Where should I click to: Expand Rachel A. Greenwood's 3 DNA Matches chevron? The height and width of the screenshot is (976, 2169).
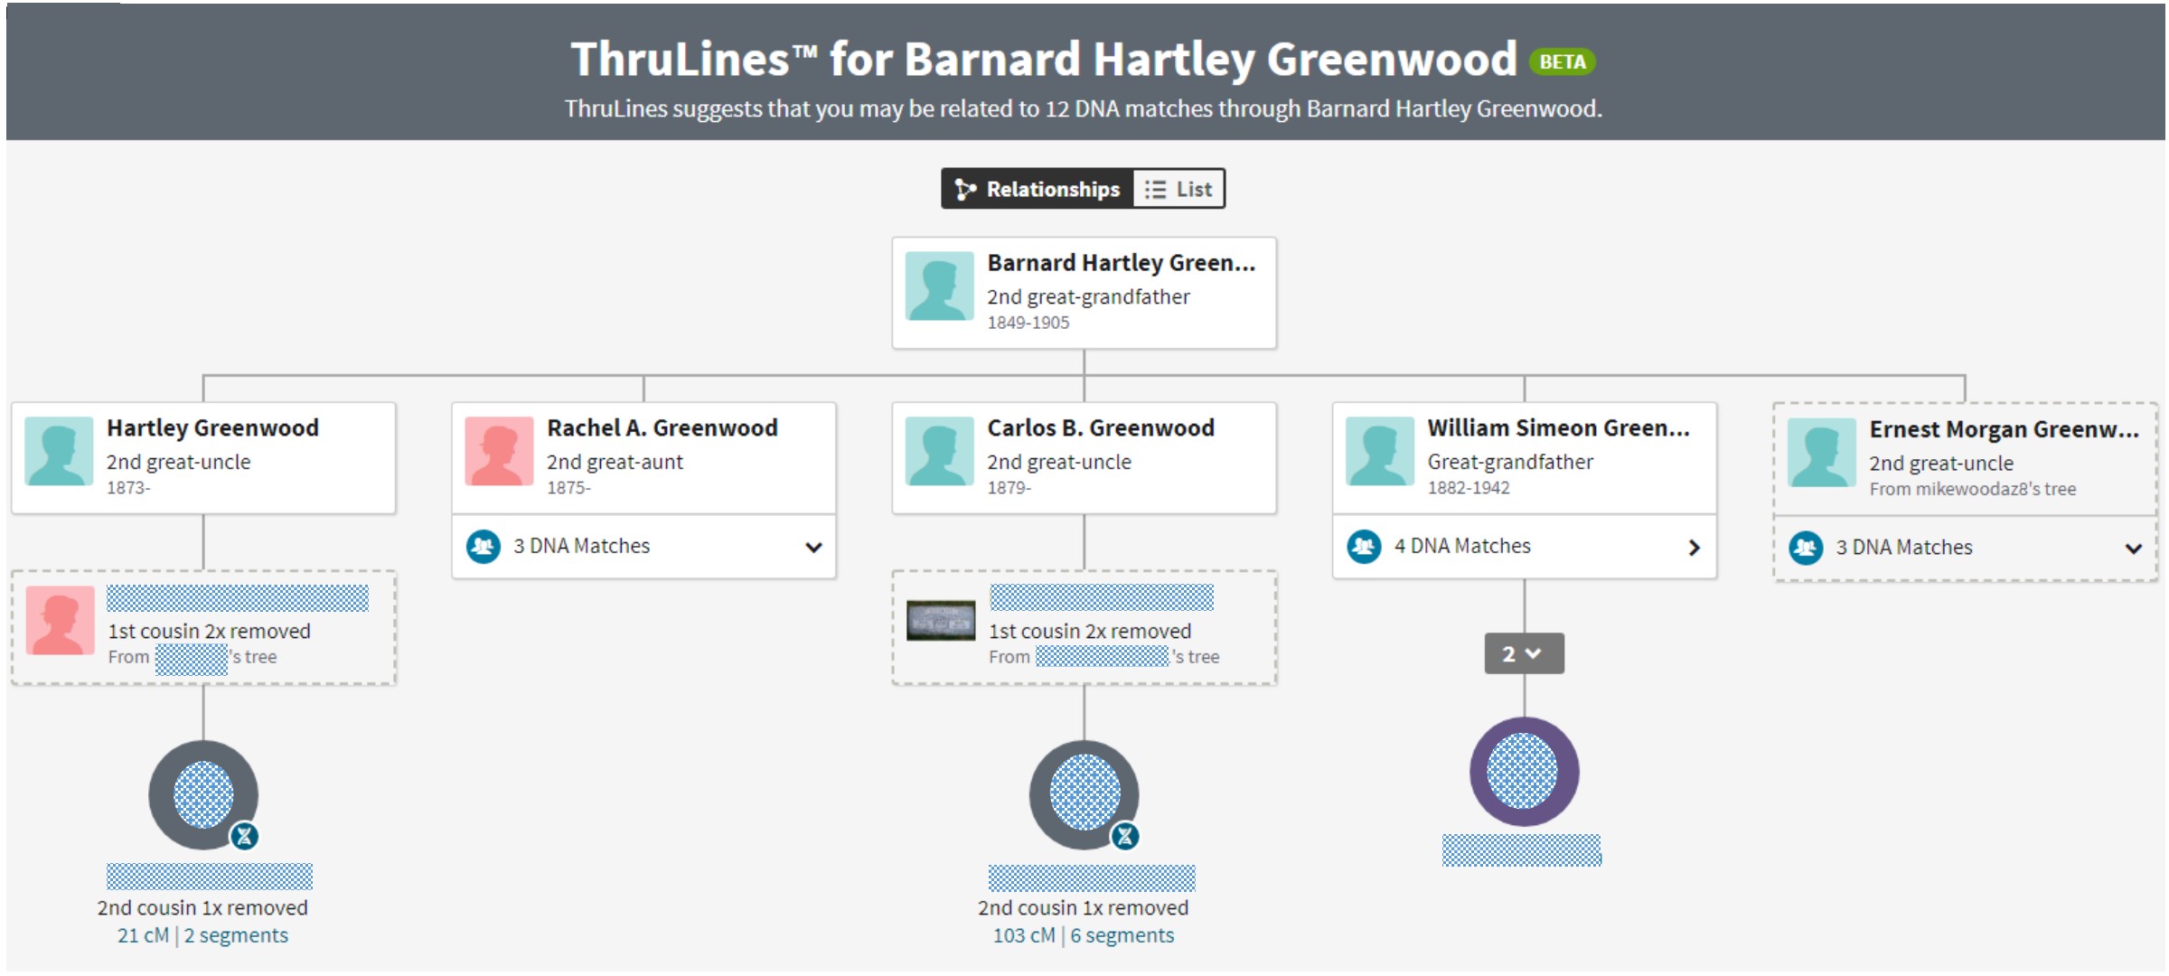[x=813, y=547]
